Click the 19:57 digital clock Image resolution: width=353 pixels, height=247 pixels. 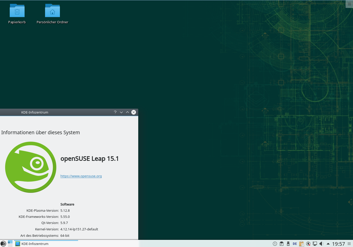pos(338,244)
